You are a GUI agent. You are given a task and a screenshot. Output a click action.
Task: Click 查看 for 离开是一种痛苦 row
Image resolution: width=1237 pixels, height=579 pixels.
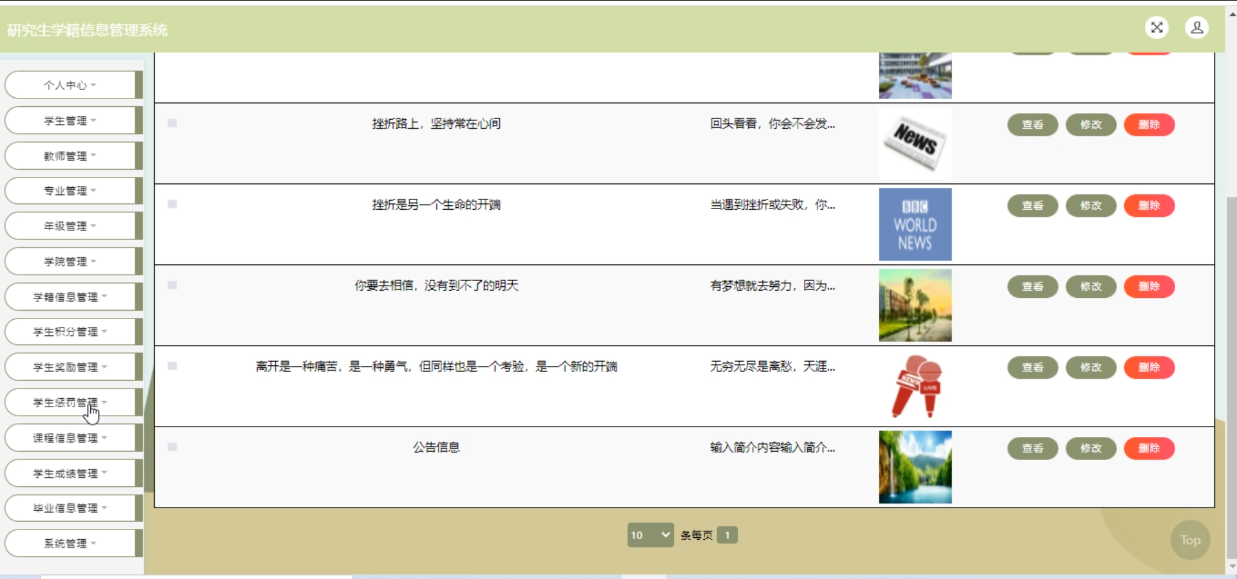[x=1032, y=367]
